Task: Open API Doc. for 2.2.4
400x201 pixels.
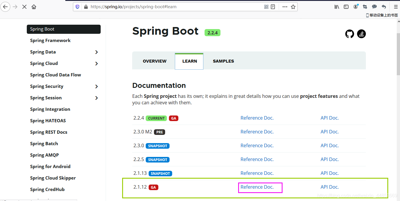Action: (330, 118)
